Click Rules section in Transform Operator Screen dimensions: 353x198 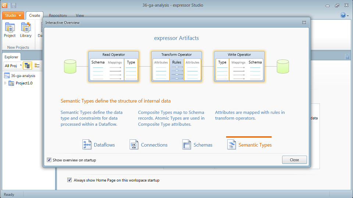177,69
